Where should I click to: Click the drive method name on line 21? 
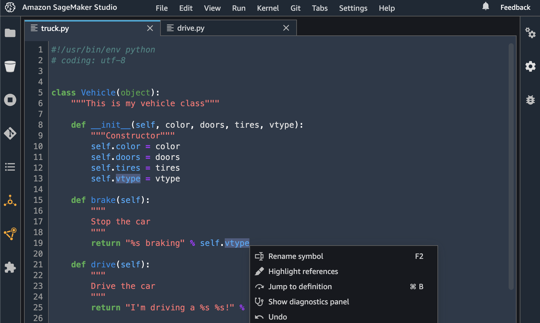[x=103, y=265]
